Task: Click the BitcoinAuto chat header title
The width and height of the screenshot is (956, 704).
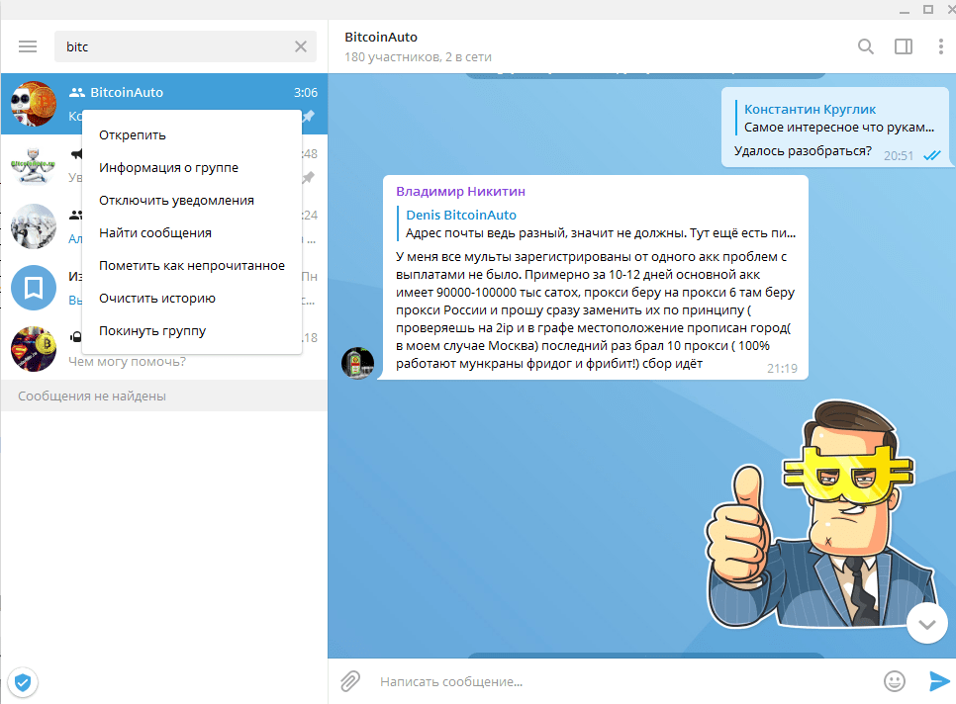Action: coord(381,38)
